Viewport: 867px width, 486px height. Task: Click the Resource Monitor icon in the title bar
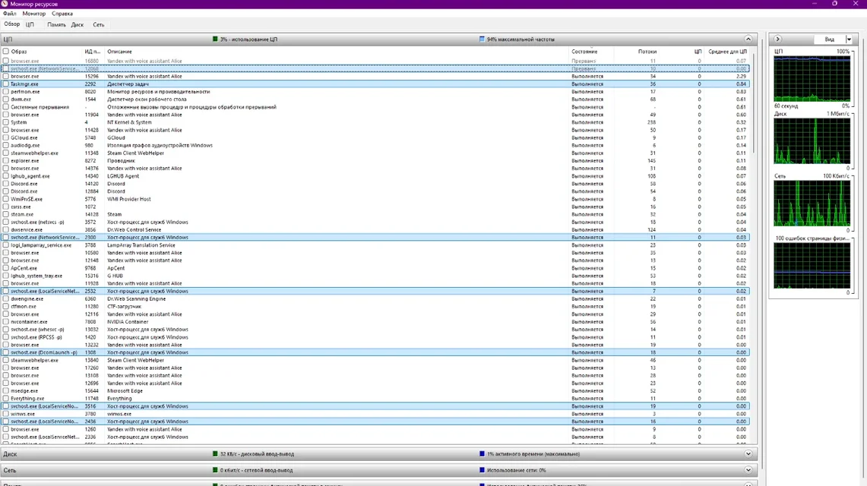[6, 4]
